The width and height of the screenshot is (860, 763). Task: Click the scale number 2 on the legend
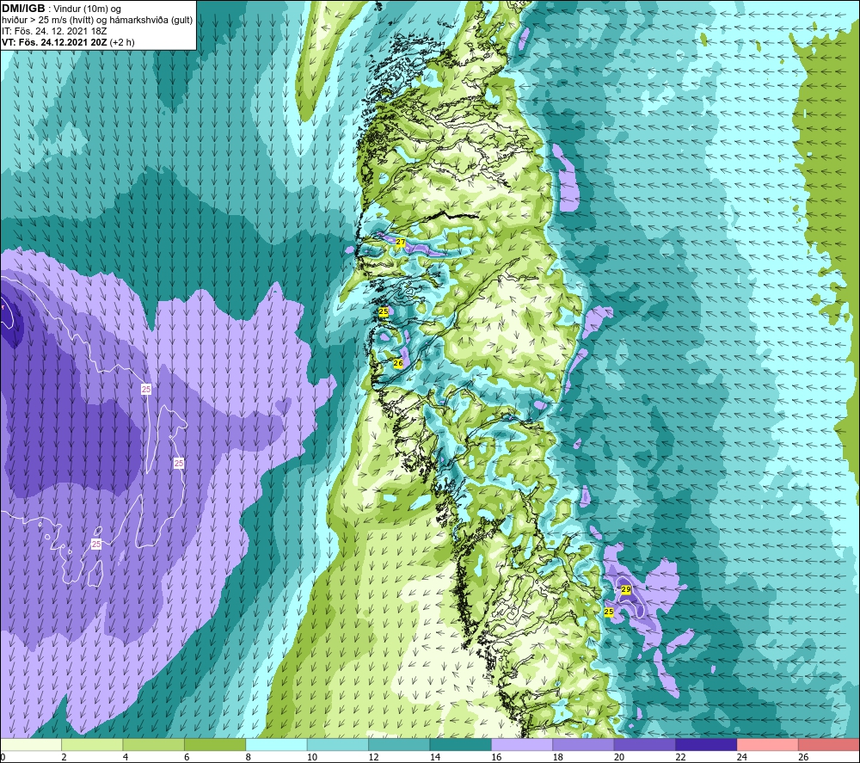pos(64,757)
